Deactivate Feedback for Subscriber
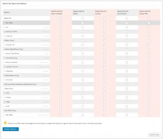 (149, 71)
